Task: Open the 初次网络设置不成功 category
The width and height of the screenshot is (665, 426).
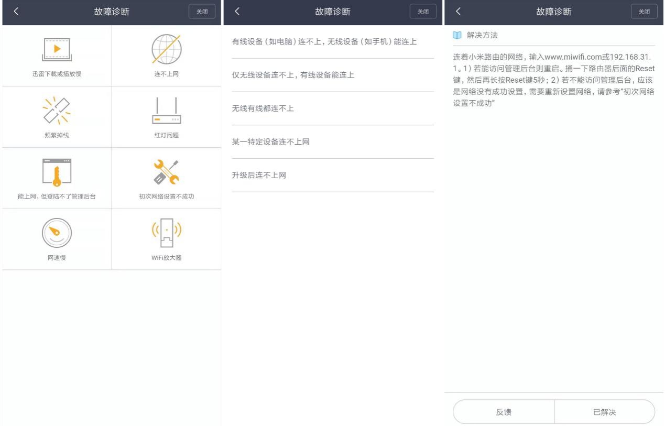Action: click(x=166, y=178)
